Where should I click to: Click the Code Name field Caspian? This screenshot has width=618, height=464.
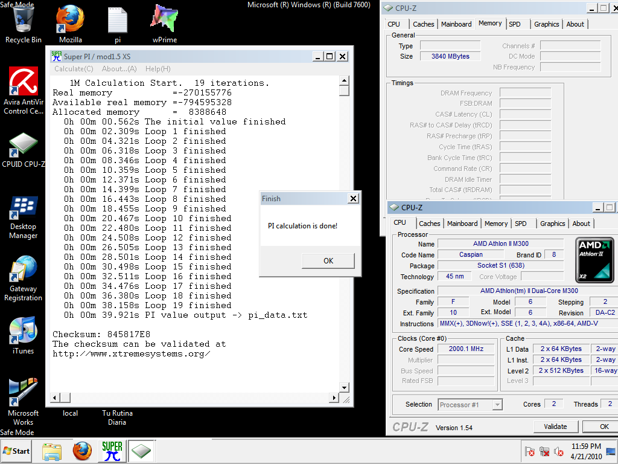click(471, 254)
